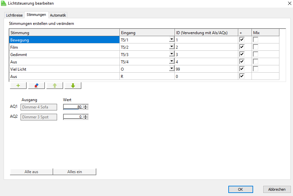This screenshot has height=196, width=293.
Task: Increase the AQ1 value with spinner up arrow
Action: pos(86,106)
